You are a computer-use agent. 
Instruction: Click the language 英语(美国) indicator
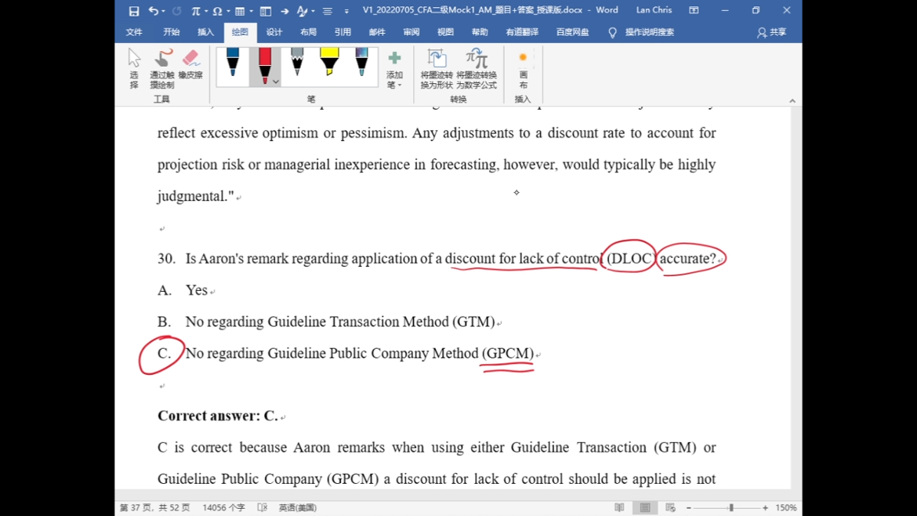click(298, 508)
